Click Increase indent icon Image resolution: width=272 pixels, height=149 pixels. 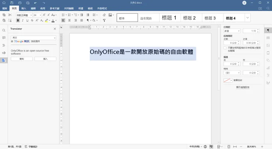(88, 15)
